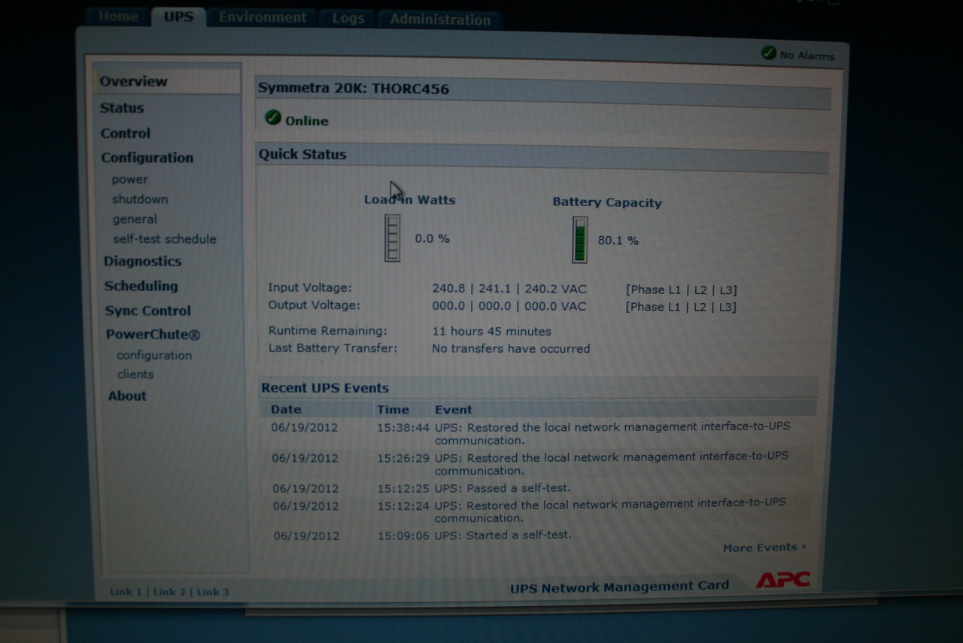Open the Scheduling section
The width and height of the screenshot is (963, 643).
pyautogui.click(x=141, y=286)
